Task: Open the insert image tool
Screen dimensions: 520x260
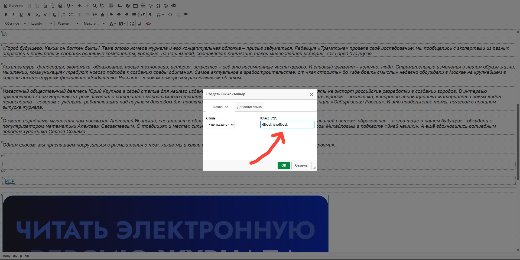Action: coord(120,6)
